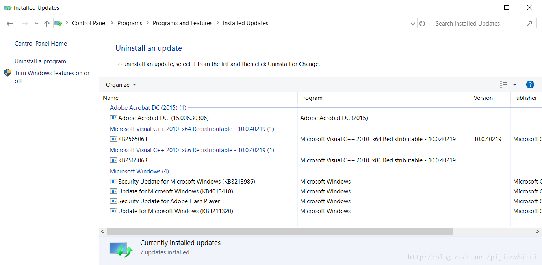Viewport: 542px width, 265px height.
Task: Focus the Search Installed Updates field
Action: point(484,24)
